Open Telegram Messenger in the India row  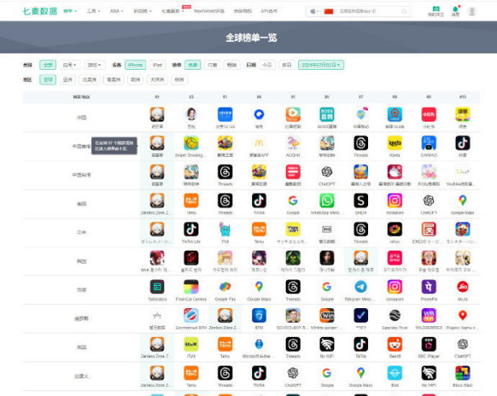361,287
